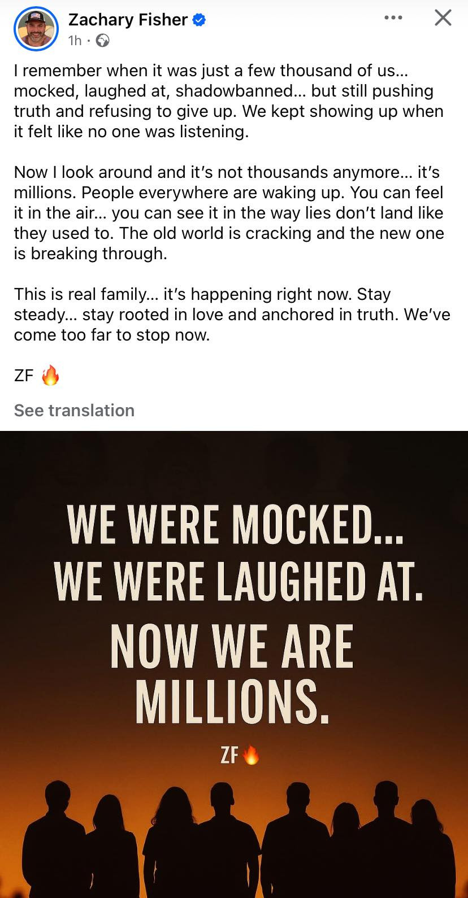Click the paragraph starting "This is real family"

228,314
